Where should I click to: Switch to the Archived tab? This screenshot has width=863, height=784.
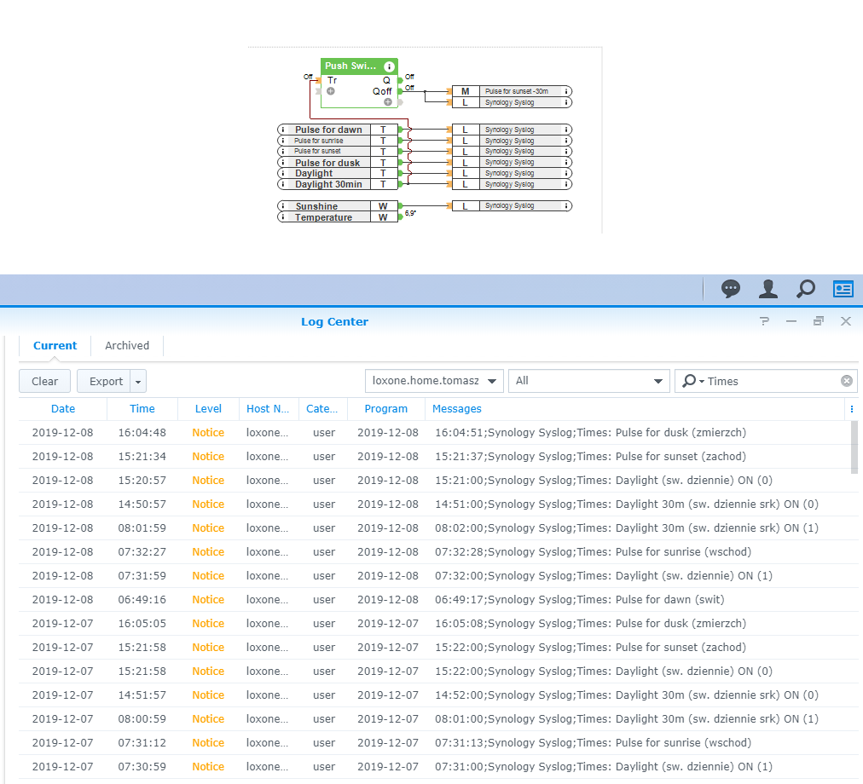pos(127,346)
